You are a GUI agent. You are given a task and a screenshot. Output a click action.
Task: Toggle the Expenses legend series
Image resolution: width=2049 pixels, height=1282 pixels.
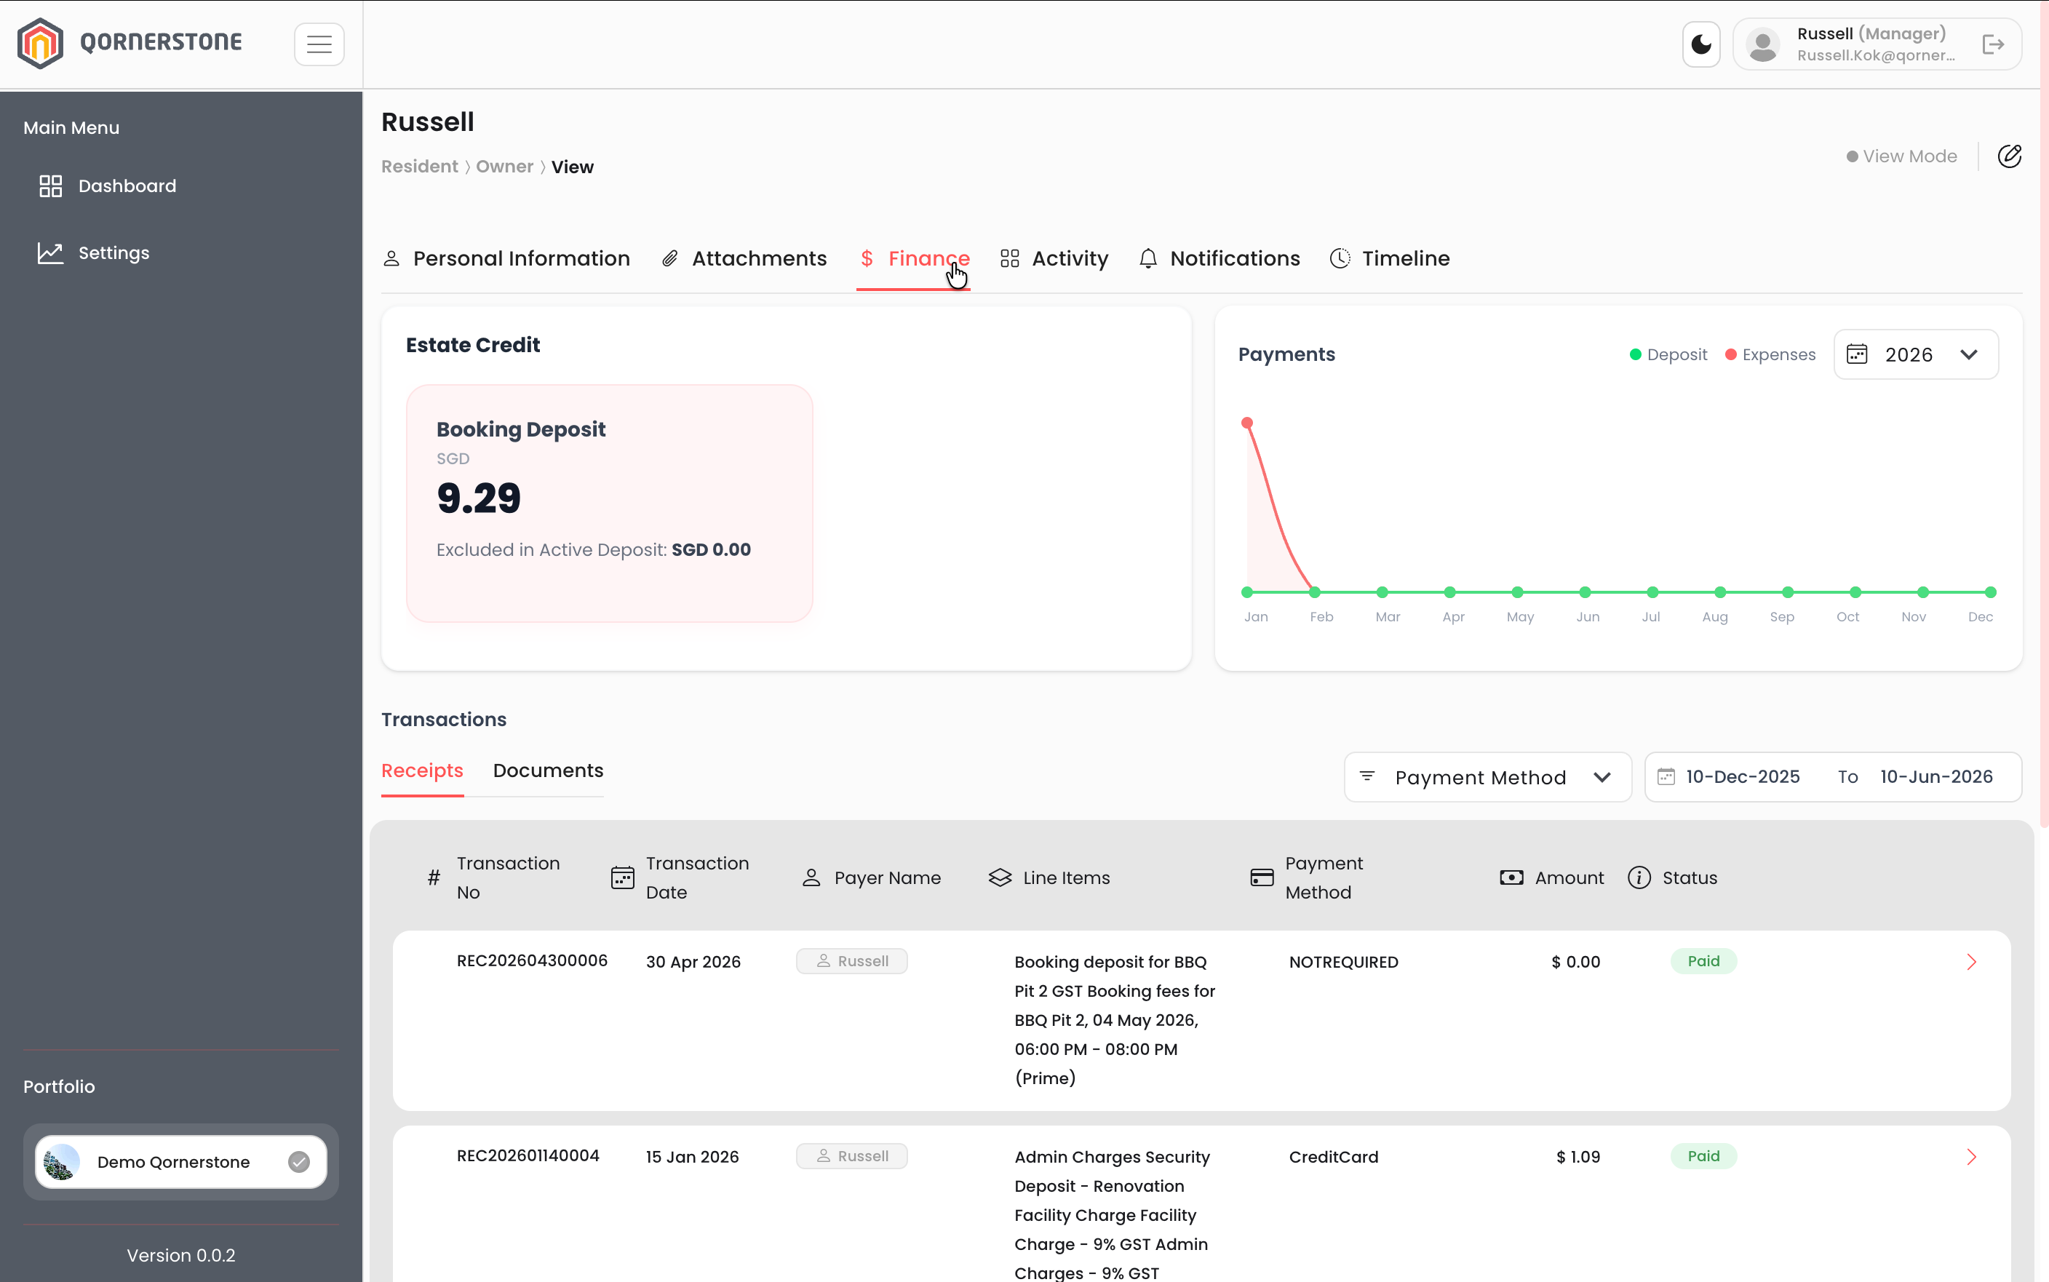1770,354
